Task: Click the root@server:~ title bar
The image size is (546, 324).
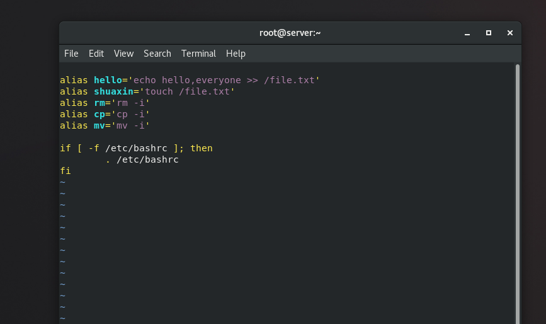Action: (x=290, y=33)
